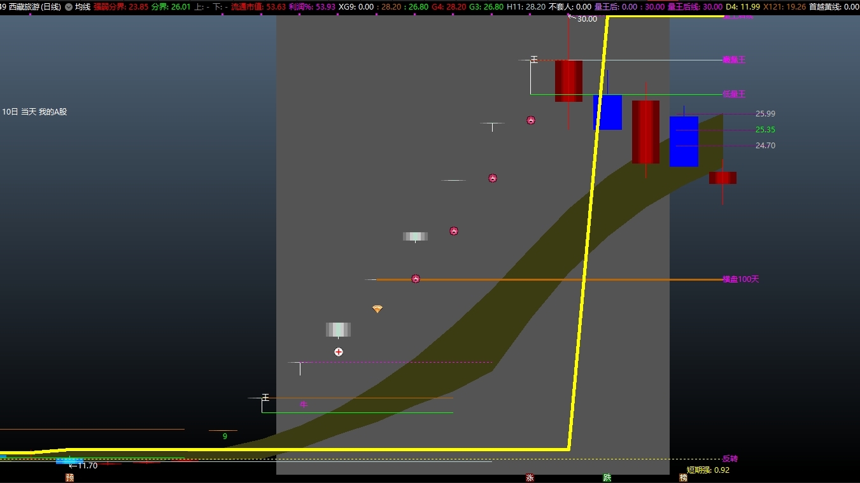Click the 徽量王 line label
Image resolution: width=860 pixels, height=483 pixels.
pyautogui.click(x=734, y=60)
